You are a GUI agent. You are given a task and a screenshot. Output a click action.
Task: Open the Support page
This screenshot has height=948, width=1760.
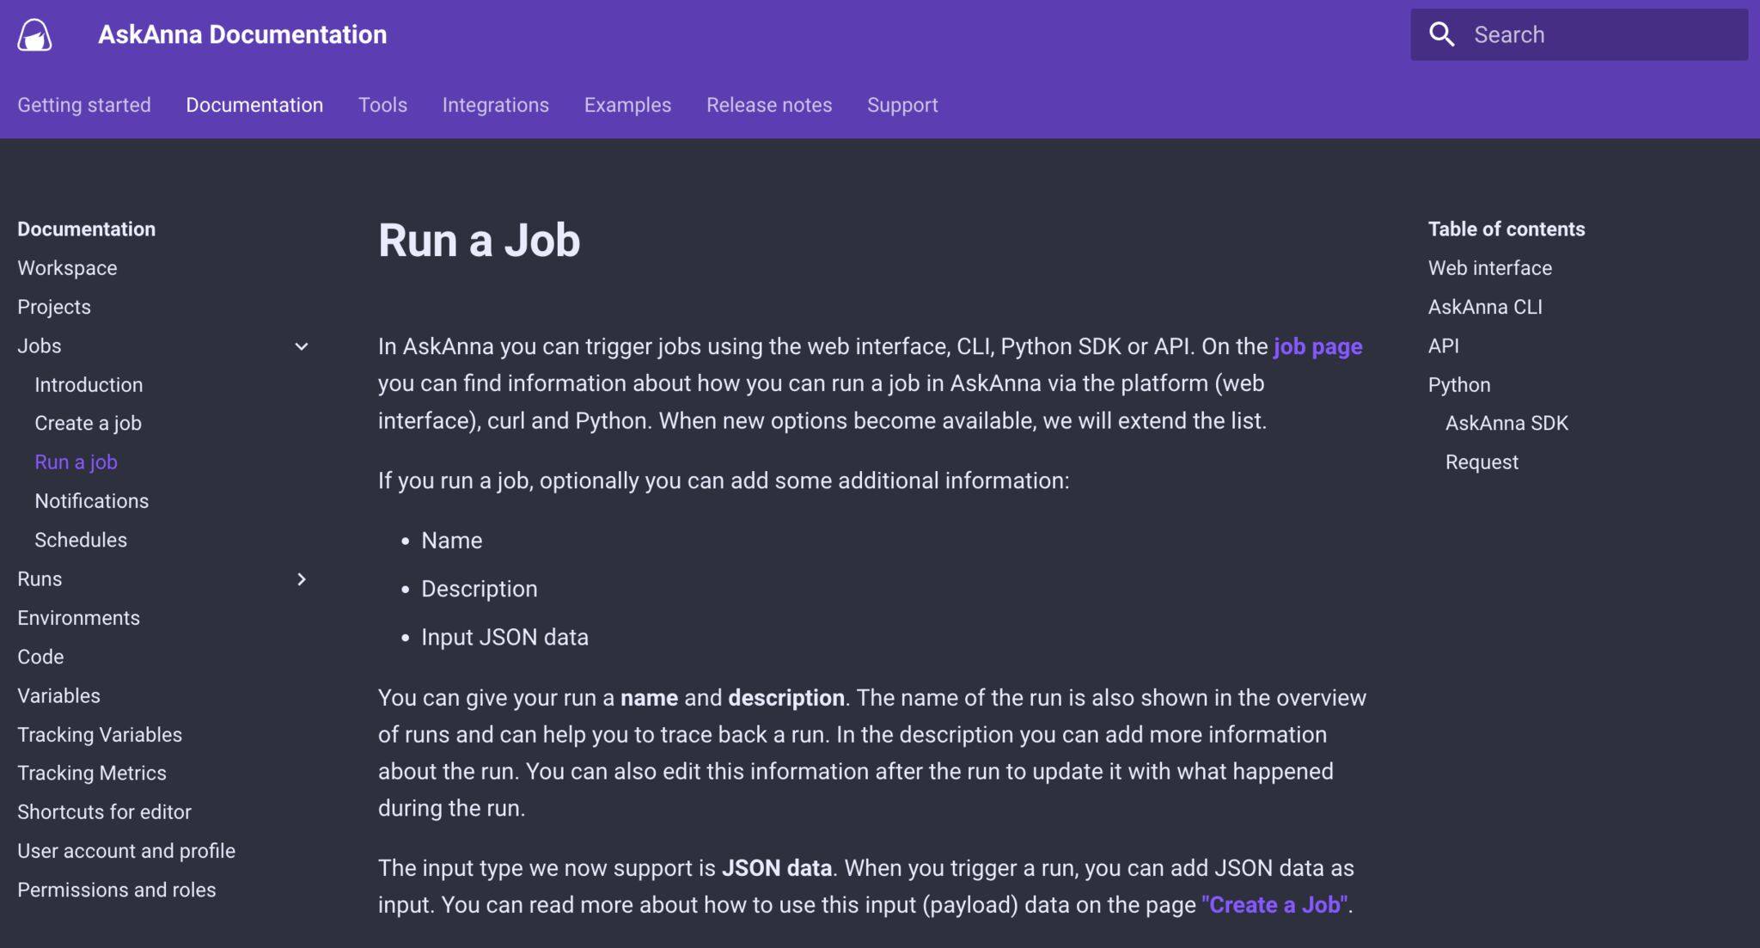(x=902, y=104)
